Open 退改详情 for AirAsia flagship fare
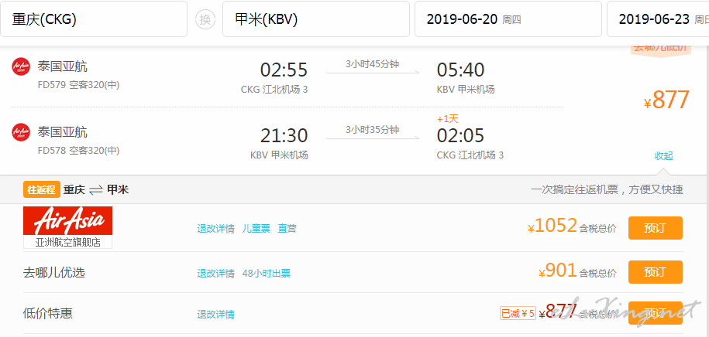 click(x=215, y=229)
